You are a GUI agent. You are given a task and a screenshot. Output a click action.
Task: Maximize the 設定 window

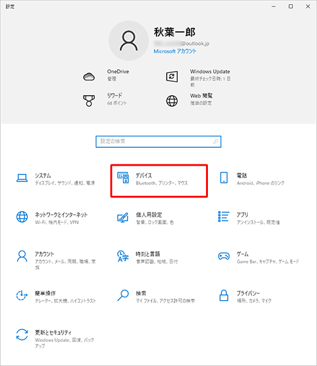tap(291, 6)
